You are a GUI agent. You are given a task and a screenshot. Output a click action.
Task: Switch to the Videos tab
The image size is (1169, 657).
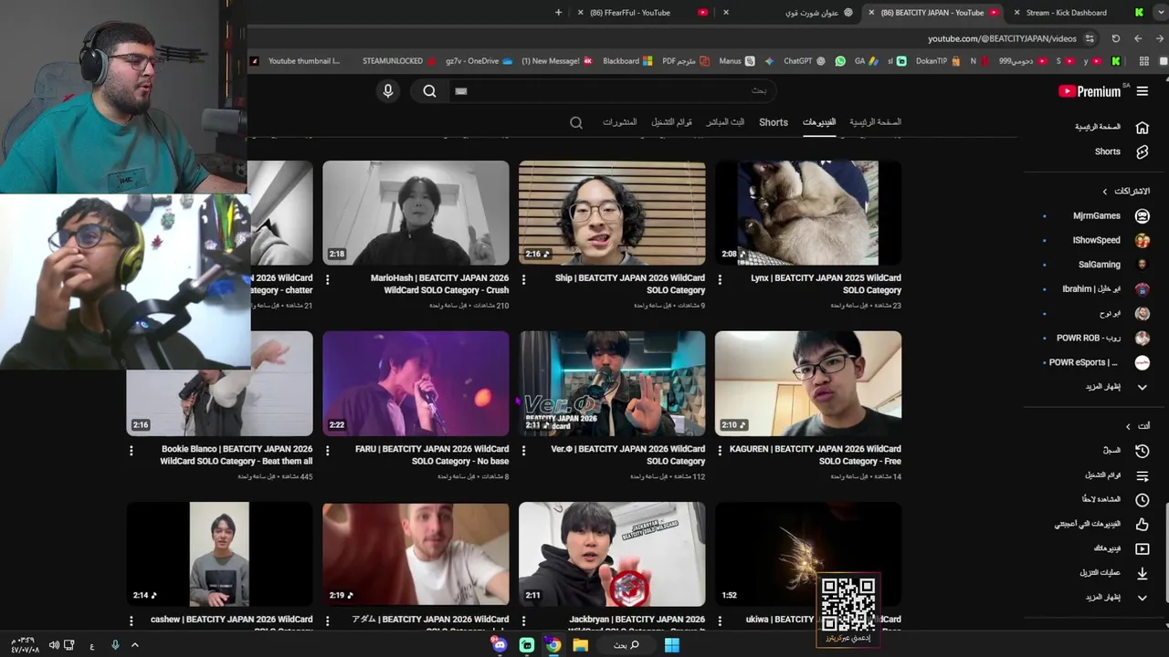pos(819,122)
